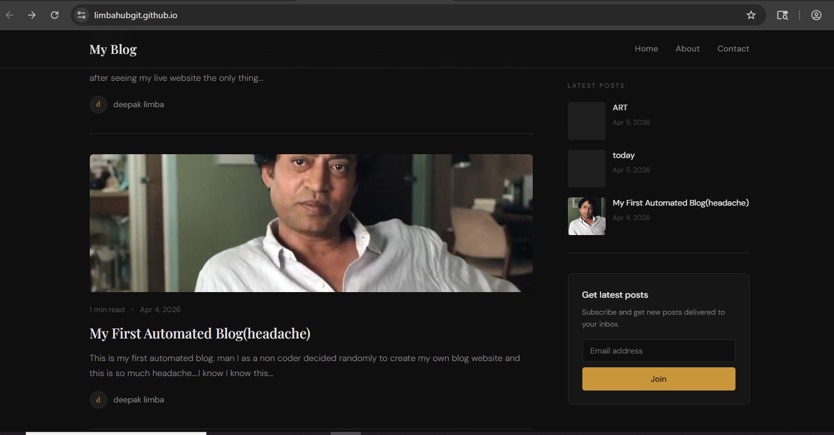This screenshot has width=834, height=435.
Task: Open the ART latest post link
Action: click(x=620, y=108)
